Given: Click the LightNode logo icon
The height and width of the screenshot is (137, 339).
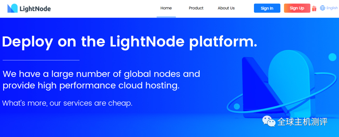Looking at the screenshot, I should 13,8.
